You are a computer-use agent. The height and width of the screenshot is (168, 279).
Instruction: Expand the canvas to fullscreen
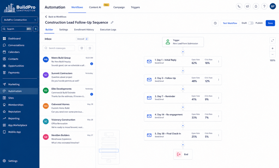[x=272, y=41]
